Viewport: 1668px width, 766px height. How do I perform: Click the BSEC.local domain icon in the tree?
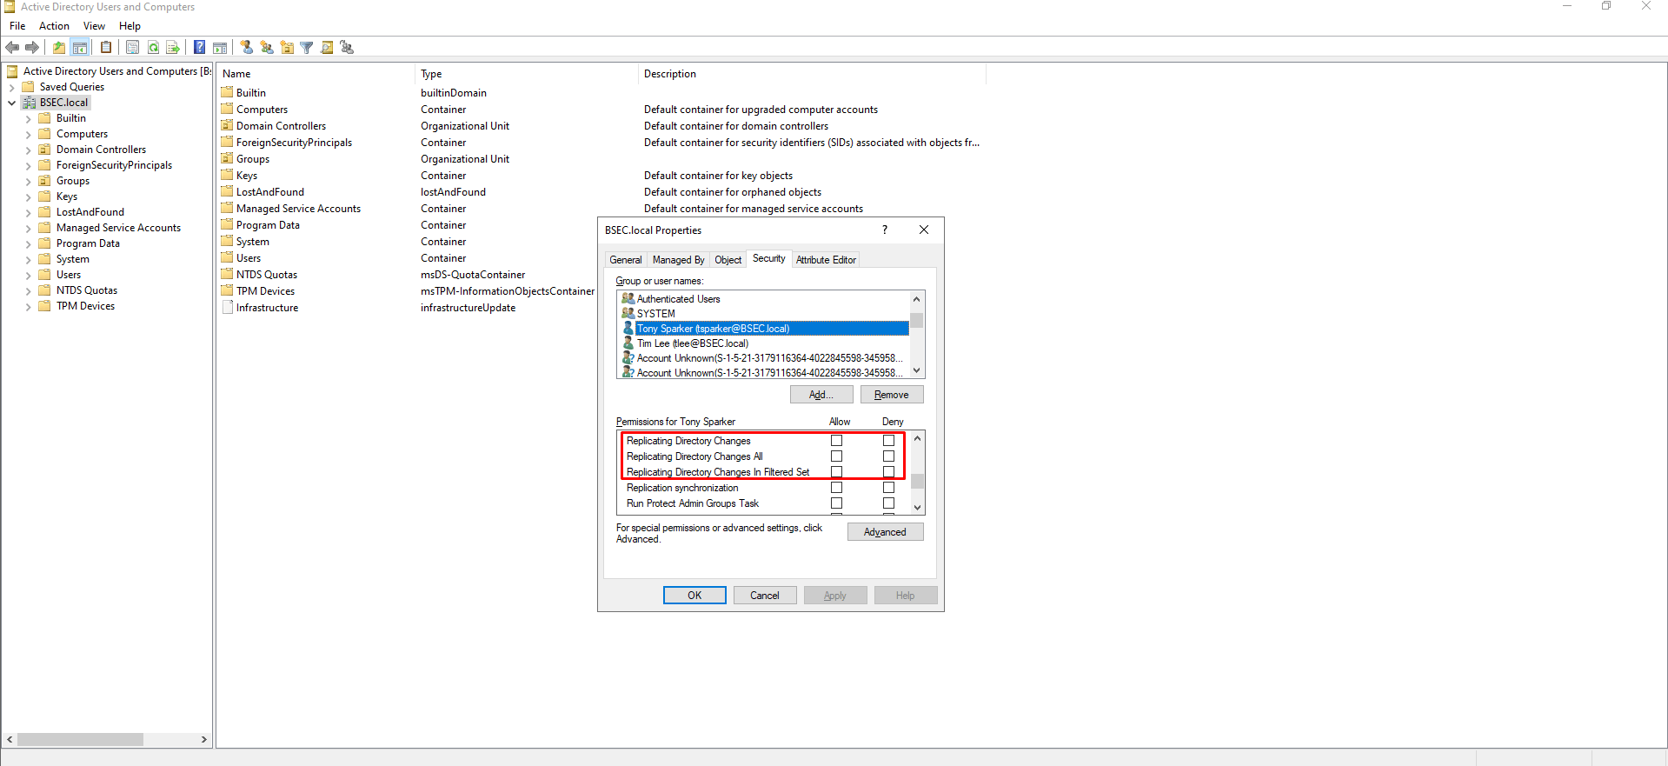29,103
